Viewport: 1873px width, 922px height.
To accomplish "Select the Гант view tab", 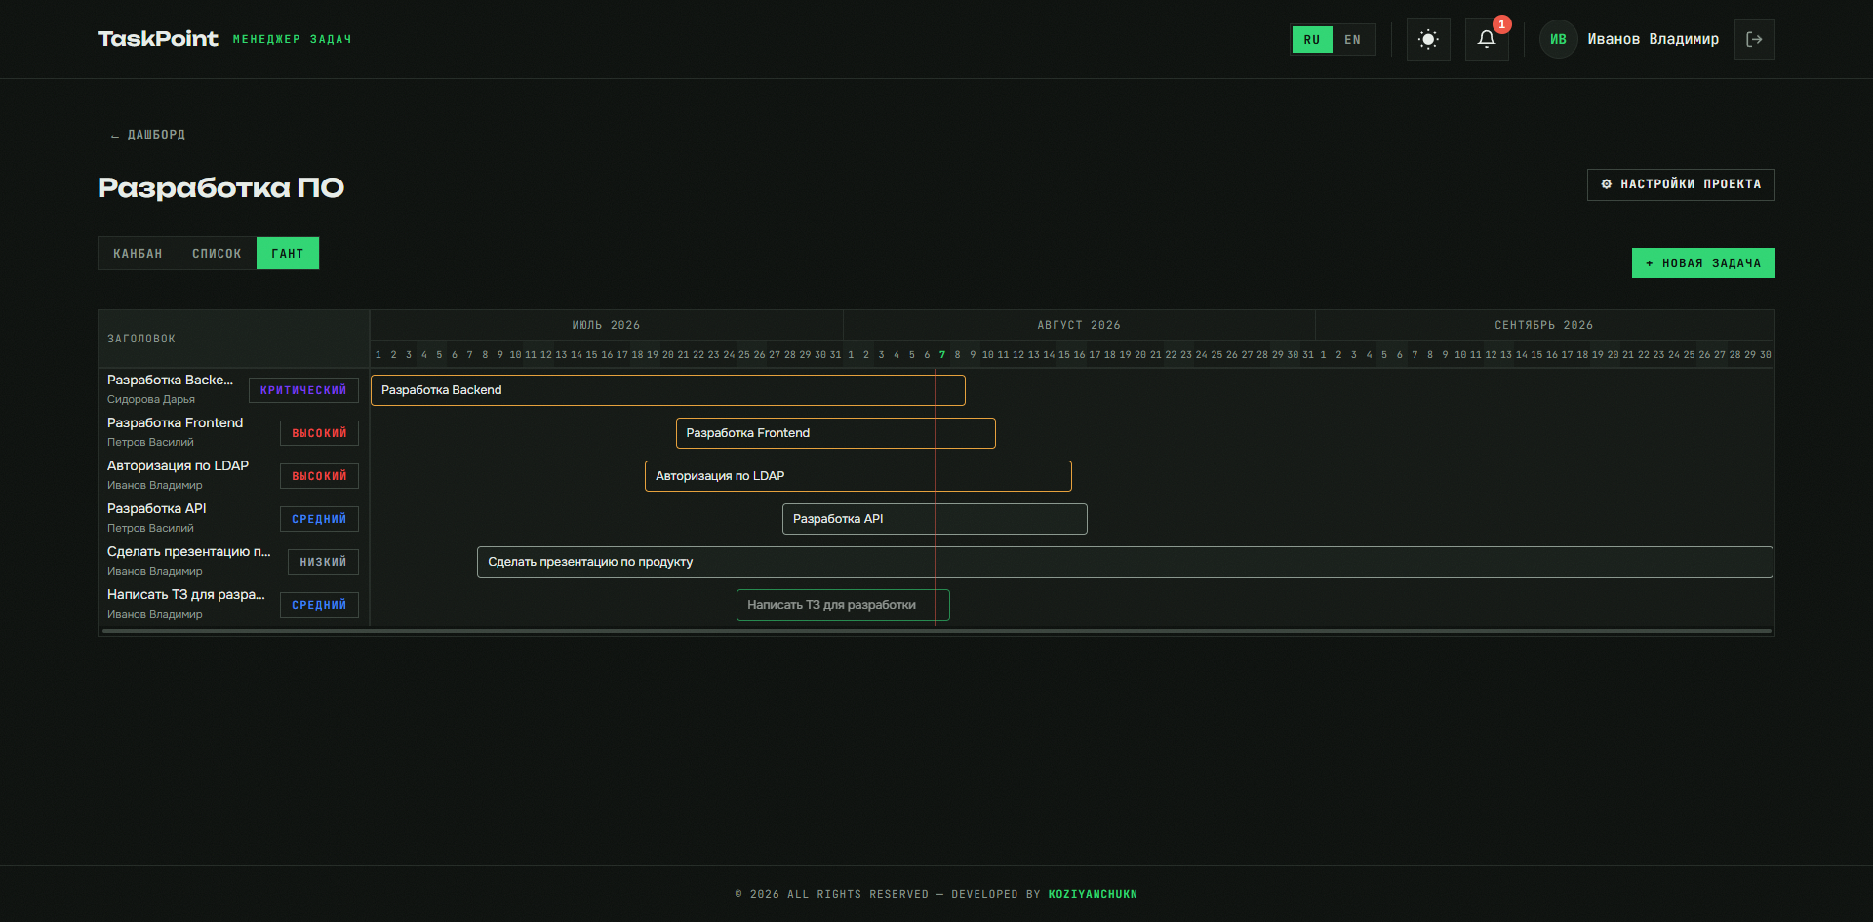I will point(288,254).
